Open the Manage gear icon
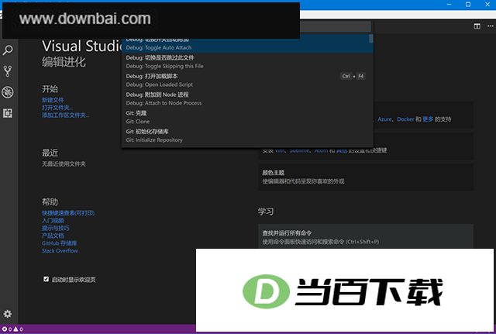 7,314
